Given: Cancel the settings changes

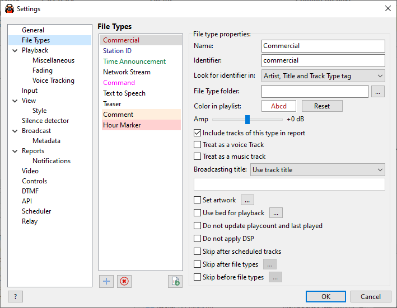Looking at the screenshot, I should (x=371, y=296).
